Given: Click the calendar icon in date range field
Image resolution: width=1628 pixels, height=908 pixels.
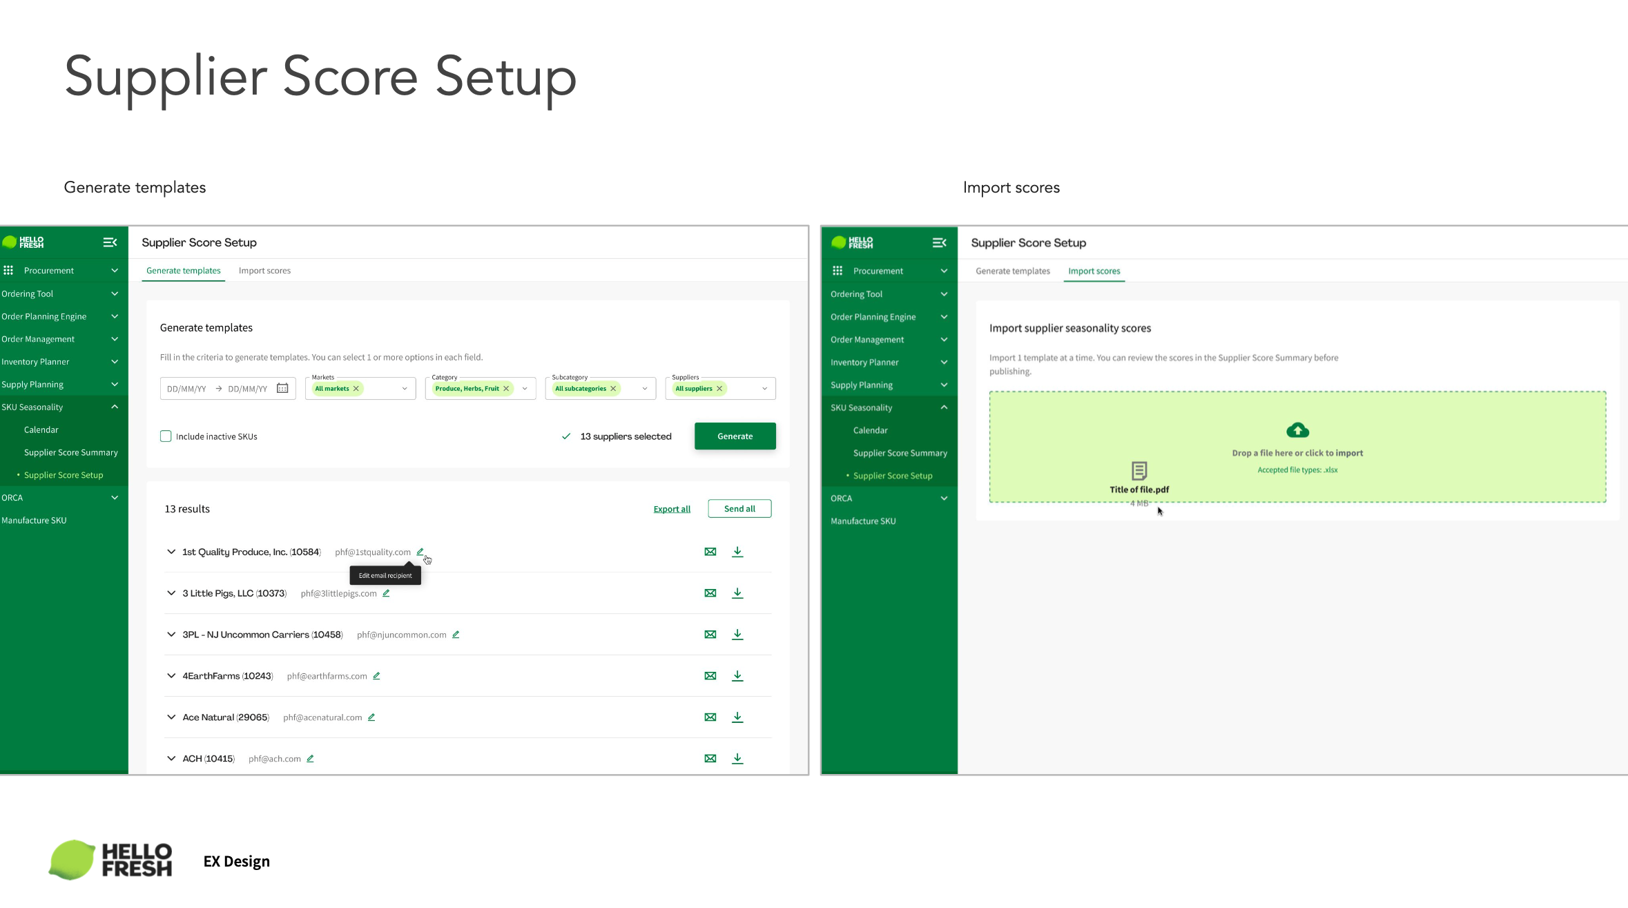Looking at the screenshot, I should (282, 389).
